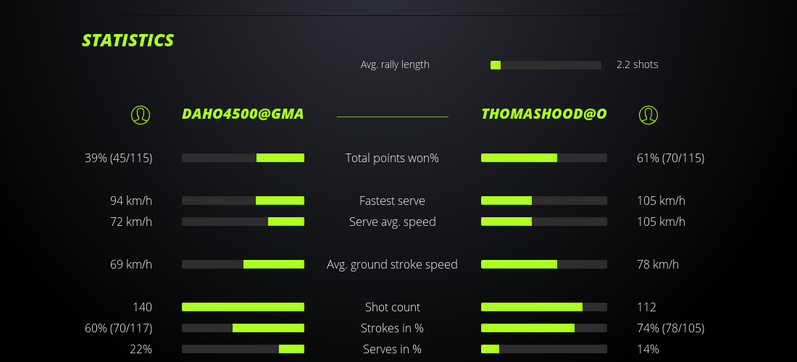
Task: Click the 2.2 shots value
Action: tap(638, 64)
